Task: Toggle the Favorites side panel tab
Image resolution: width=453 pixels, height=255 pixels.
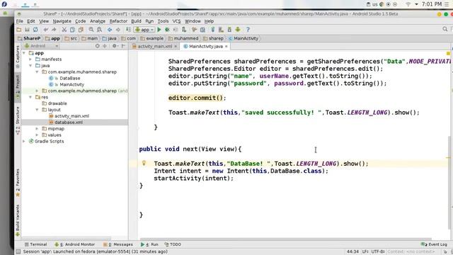Action: pyautogui.click(x=18, y=183)
